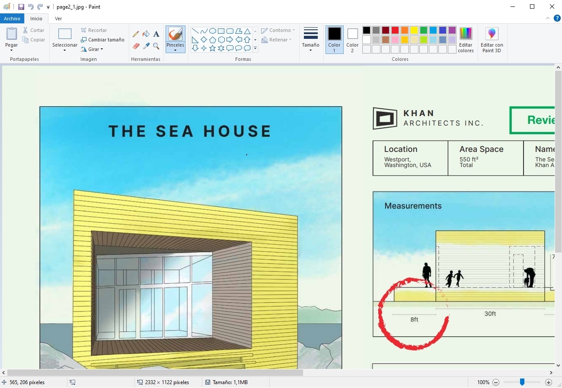
Task: Activate Color 2 selector
Action: 352,40
